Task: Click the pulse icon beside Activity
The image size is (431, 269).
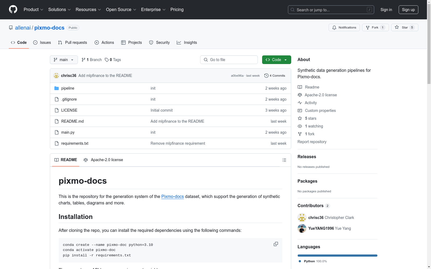Action: point(300,103)
